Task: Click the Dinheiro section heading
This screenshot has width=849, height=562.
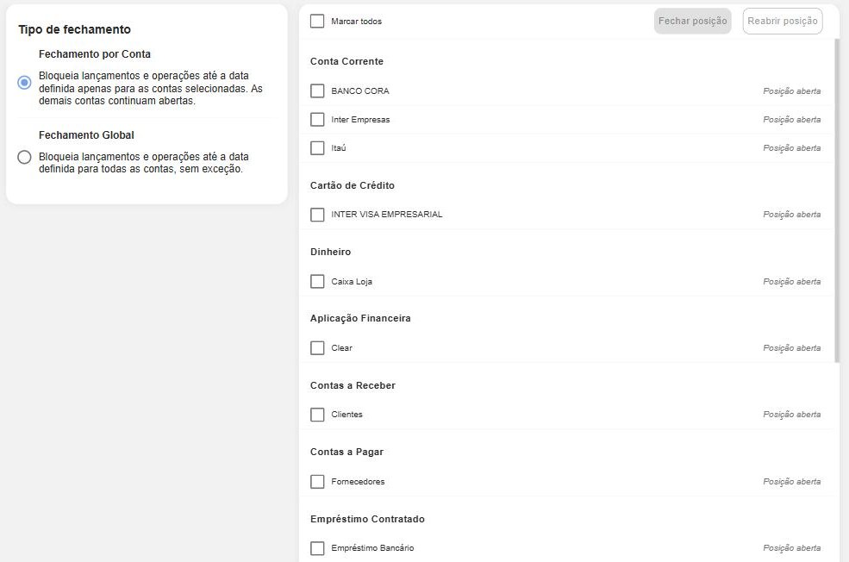Action: point(330,252)
